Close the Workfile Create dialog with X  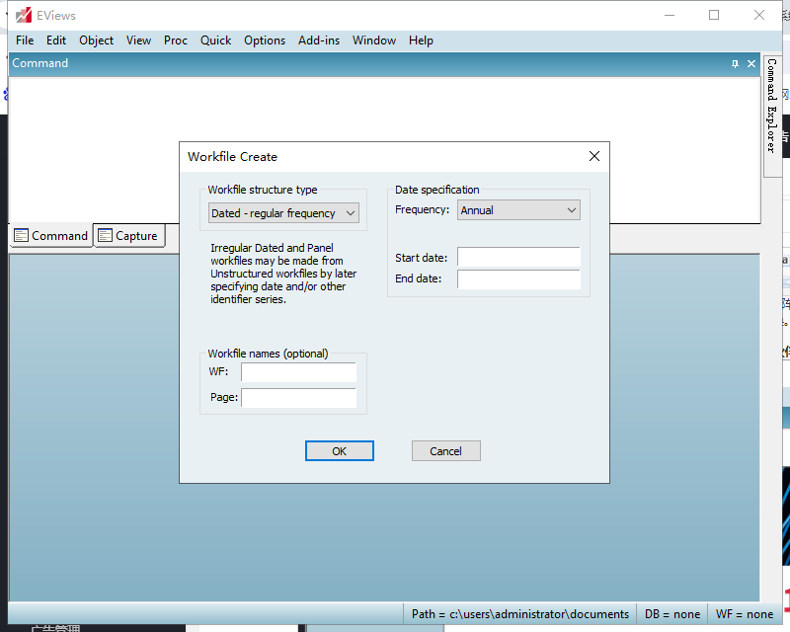click(x=594, y=156)
